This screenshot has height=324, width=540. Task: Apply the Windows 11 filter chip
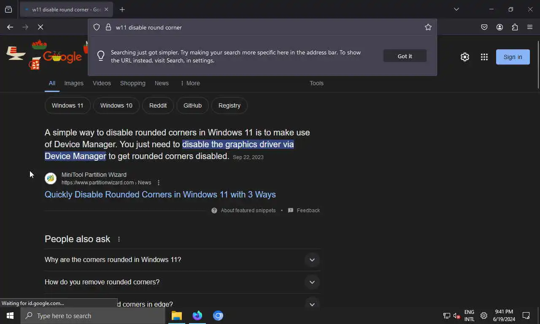click(67, 105)
